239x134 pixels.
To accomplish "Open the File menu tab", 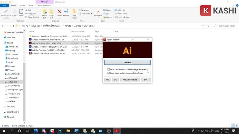I will pyautogui.click(x=4, y=6).
